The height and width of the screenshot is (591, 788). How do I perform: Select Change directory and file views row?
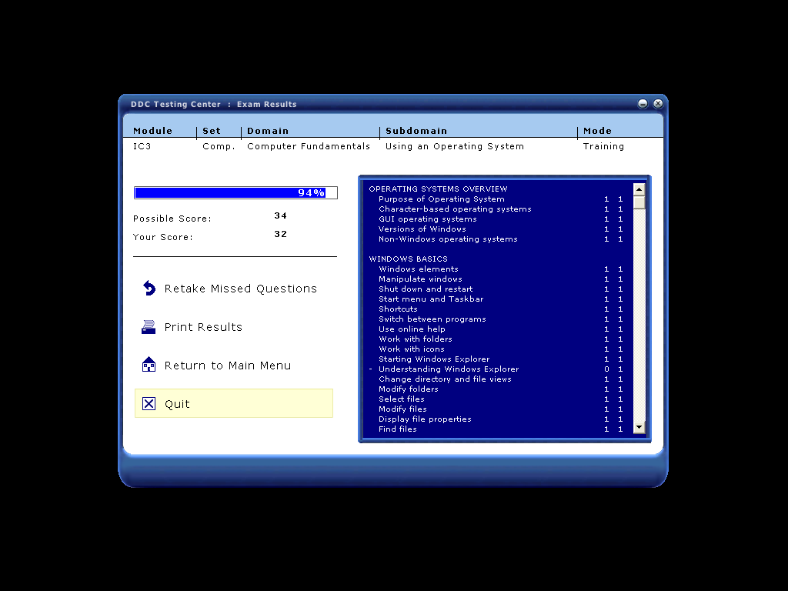pos(500,379)
